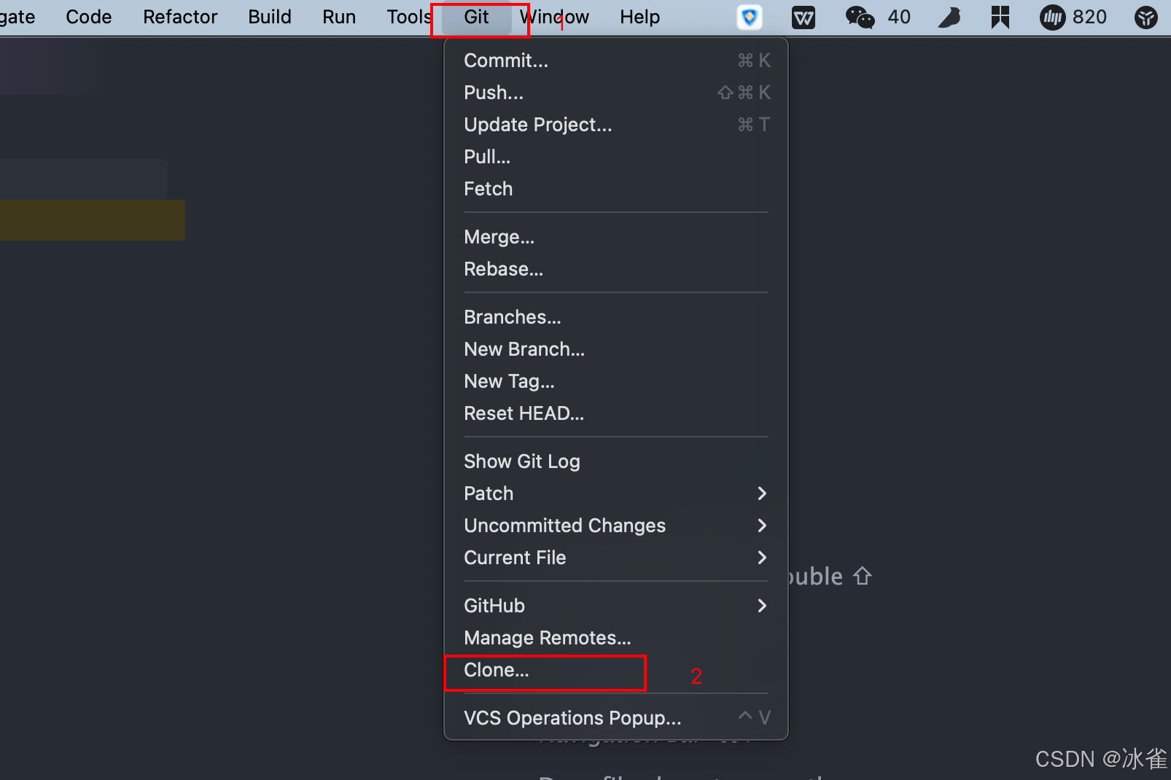Select Manage Remotes... menu entry
Image resolution: width=1171 pixels, height=780 pixels.
(x=616, y=638)
